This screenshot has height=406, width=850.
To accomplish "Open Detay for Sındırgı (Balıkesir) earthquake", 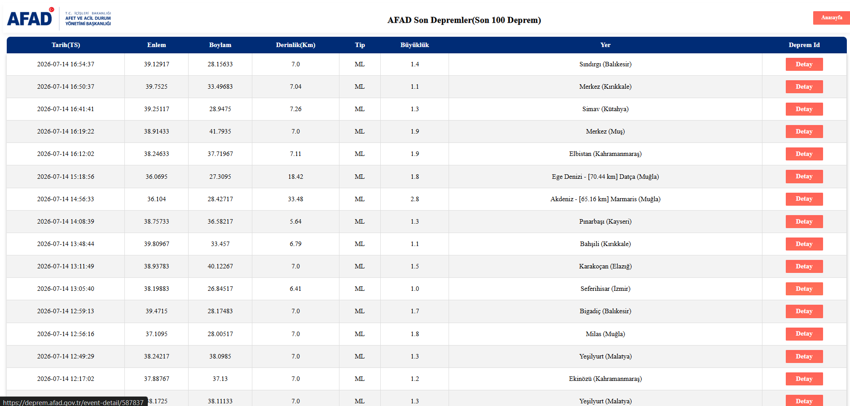I will pos(804,64).
